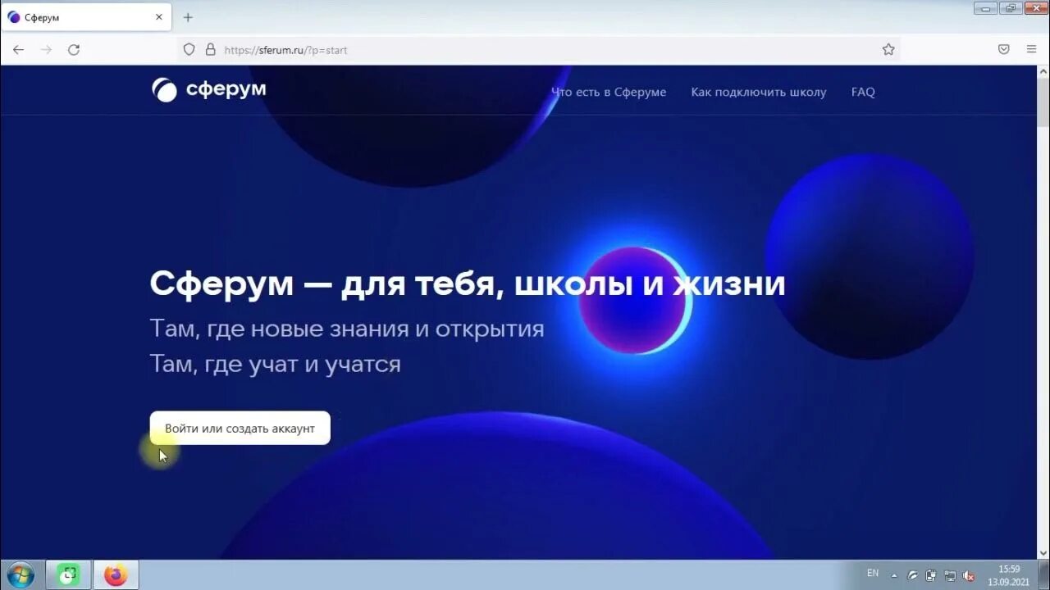This screenshot has width=1050, height=590.
Task: Open the network tray icon
Action: [950, 575]
